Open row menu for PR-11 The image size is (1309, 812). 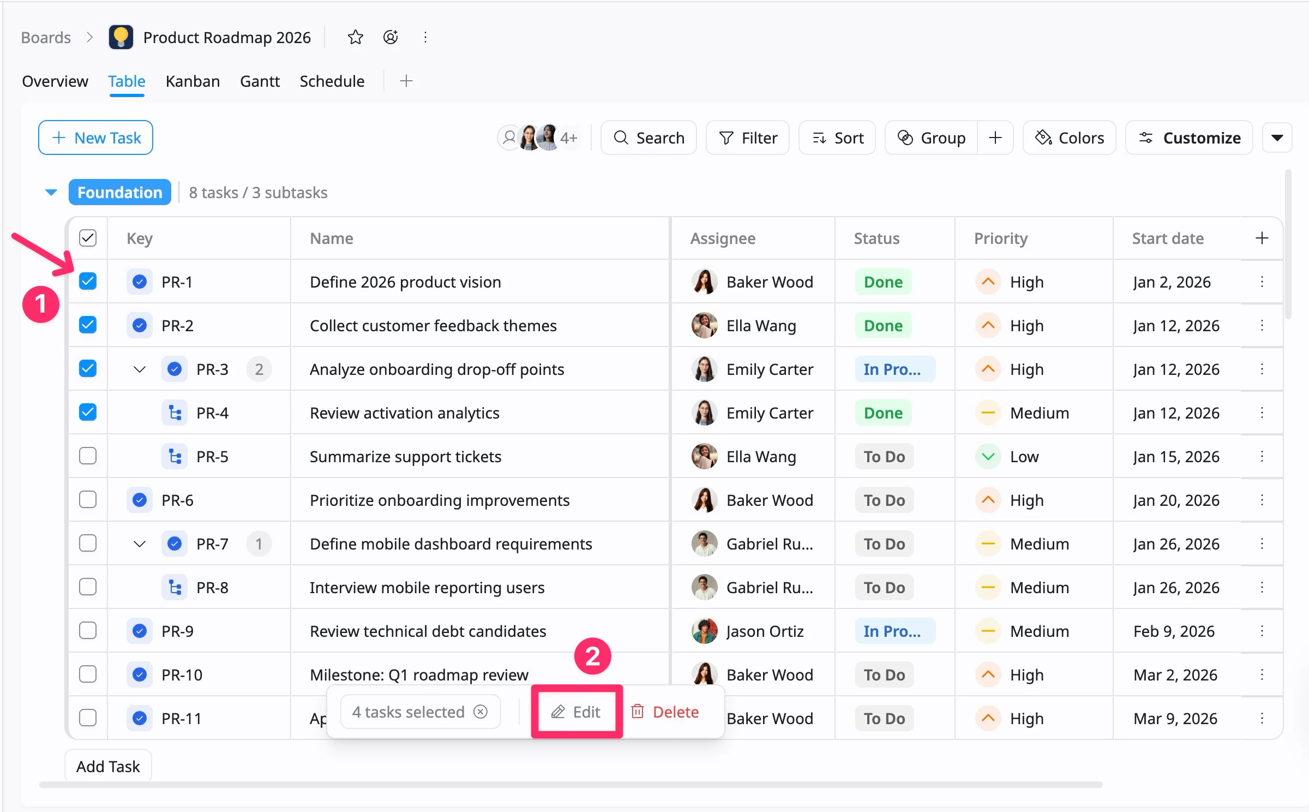(1262, 718)
